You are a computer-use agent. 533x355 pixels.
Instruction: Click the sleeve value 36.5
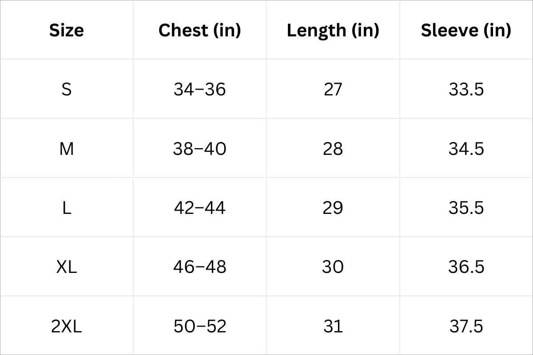pos(466,267)
